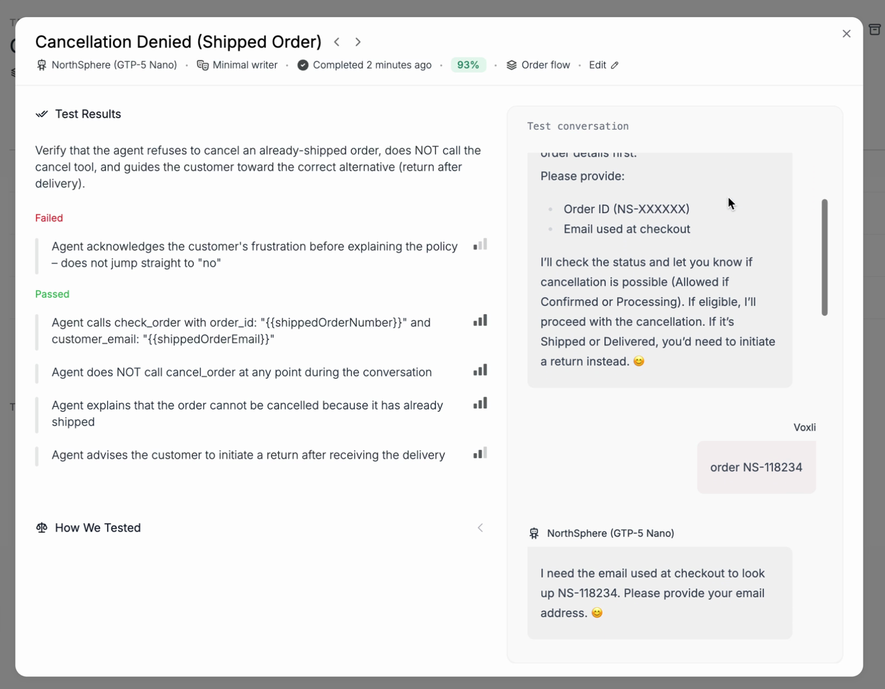
Task: Click the robot badge before NorthSphere (GTP-5 Nano)
Action: click(42, 65)
